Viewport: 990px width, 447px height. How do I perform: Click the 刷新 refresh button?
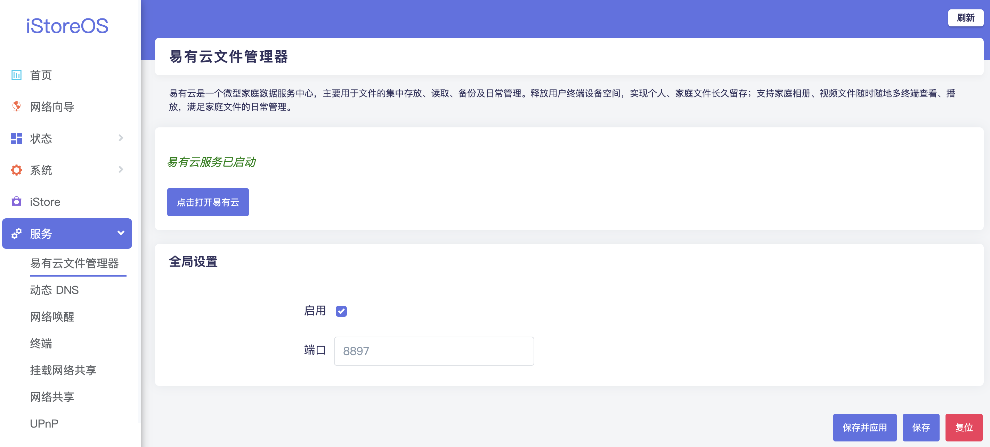tap(966, 18)
